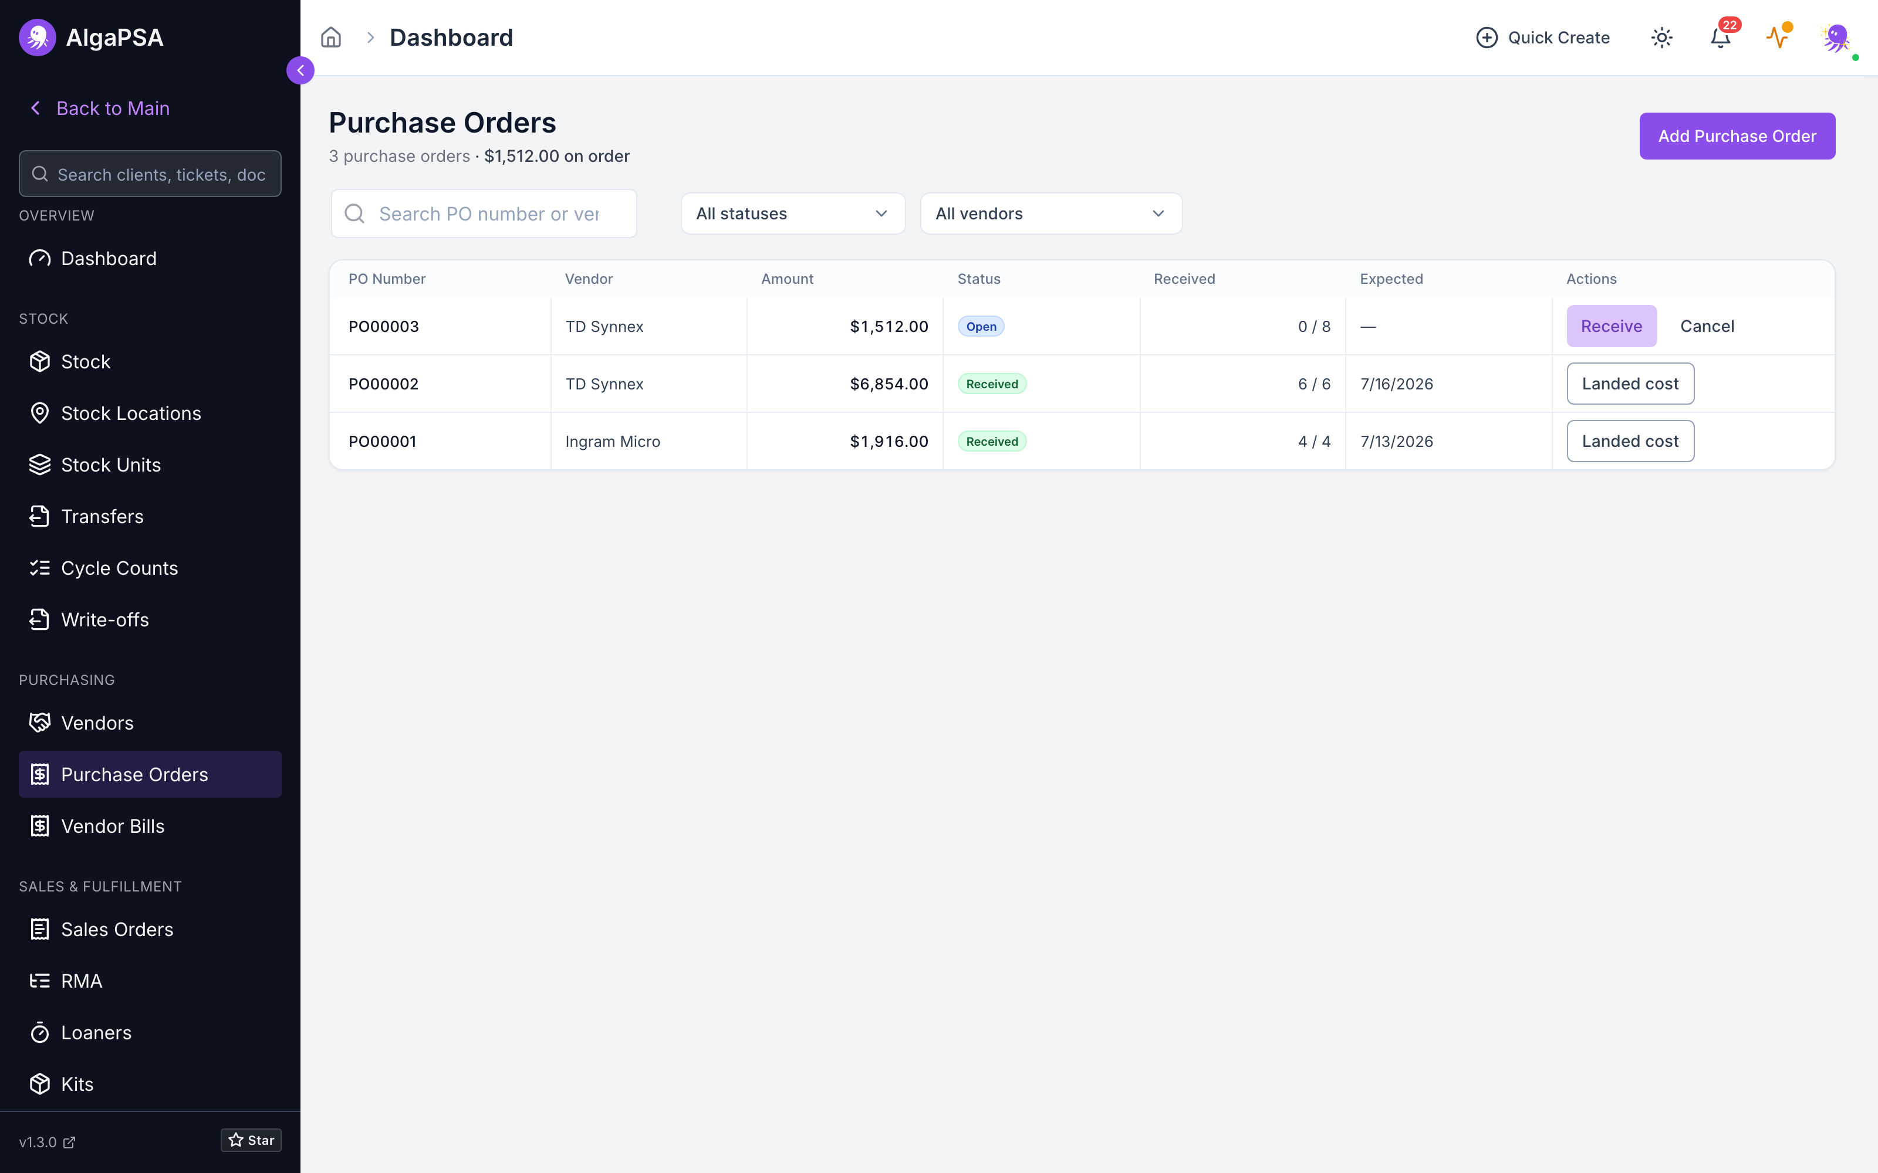Click the Kits package icon
This screenshot has height=1173, width=1878.
tap(39, 1084)
